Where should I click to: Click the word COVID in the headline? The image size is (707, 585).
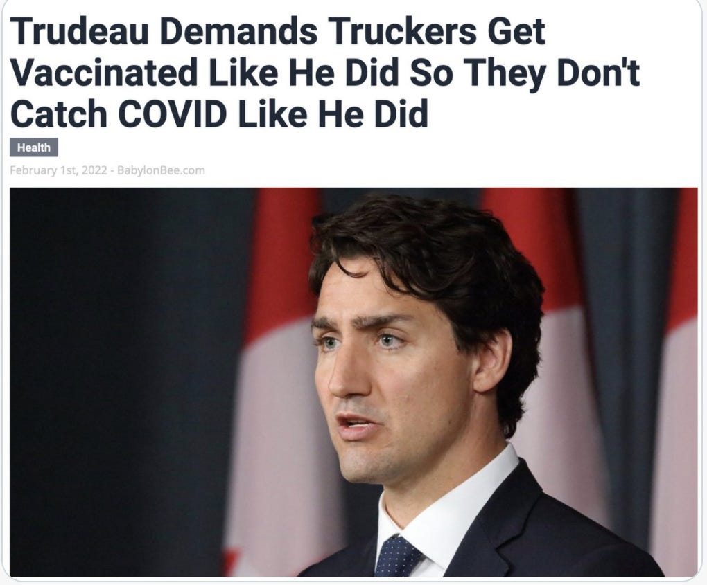pyautogui.click(x=172, y=114)
